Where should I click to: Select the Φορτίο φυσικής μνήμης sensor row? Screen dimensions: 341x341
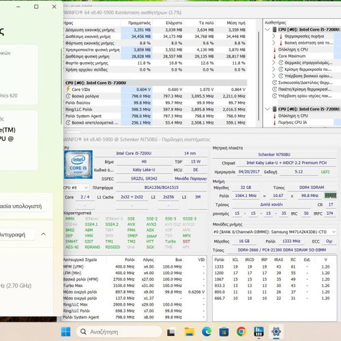click(155, 63)
